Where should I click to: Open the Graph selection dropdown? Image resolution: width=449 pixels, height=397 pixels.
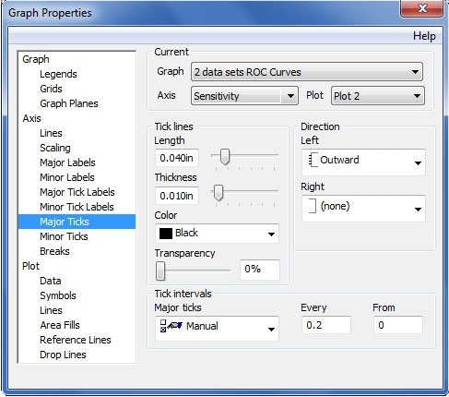click(307, 72)
